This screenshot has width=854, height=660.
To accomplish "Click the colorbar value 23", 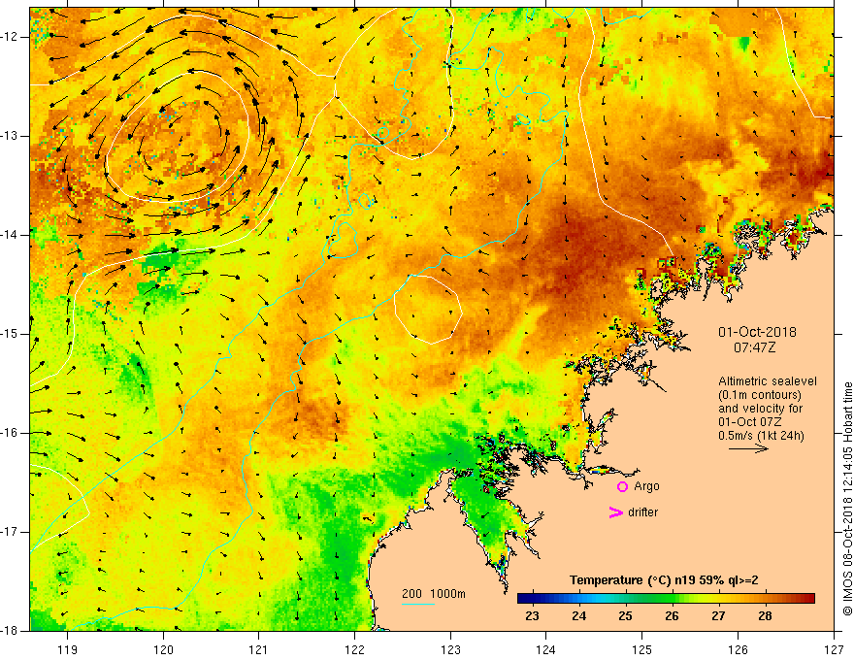I will [532, 616].
